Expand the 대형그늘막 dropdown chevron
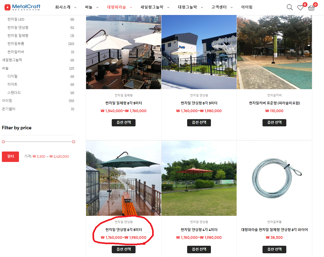 click(202, 7)
